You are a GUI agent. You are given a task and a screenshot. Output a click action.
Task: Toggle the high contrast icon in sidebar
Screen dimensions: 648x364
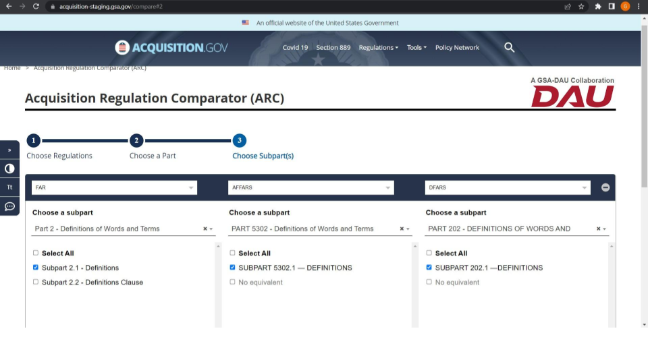point(9,169)
